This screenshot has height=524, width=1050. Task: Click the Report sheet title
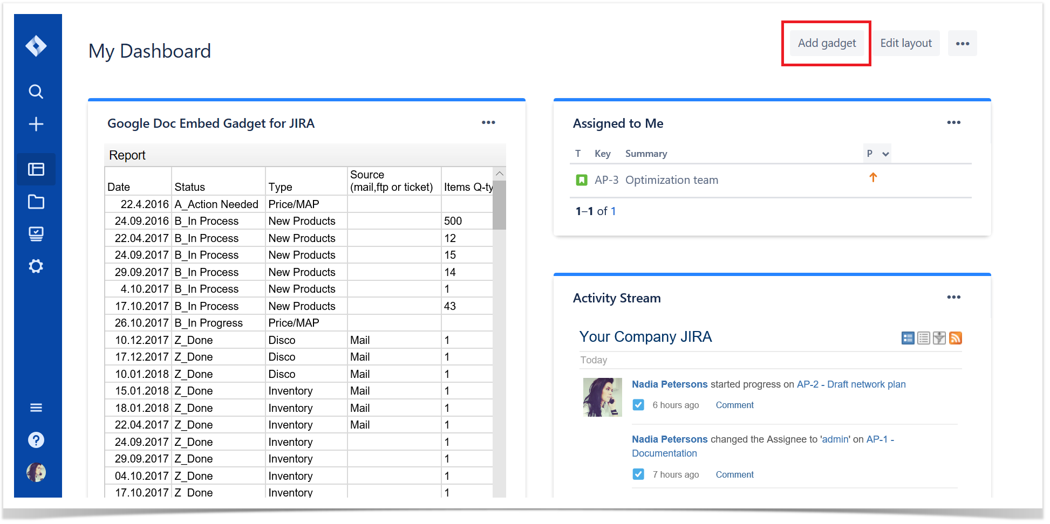point(127,155)
